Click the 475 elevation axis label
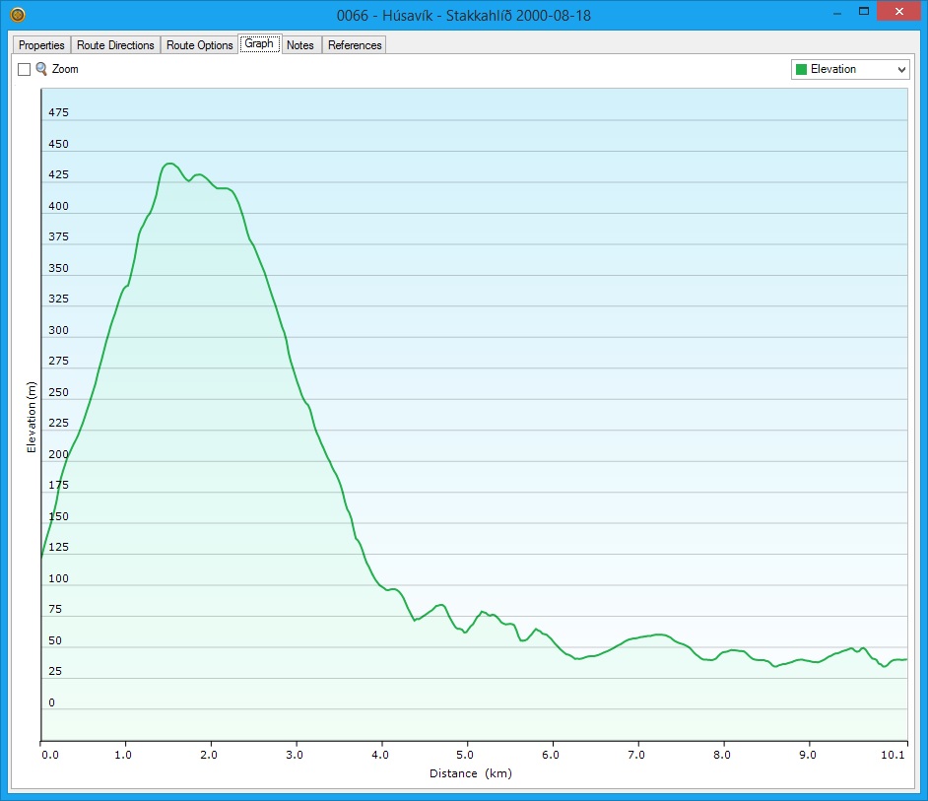The height and width of the screenshot is (801, 928). tap(58, 112)
